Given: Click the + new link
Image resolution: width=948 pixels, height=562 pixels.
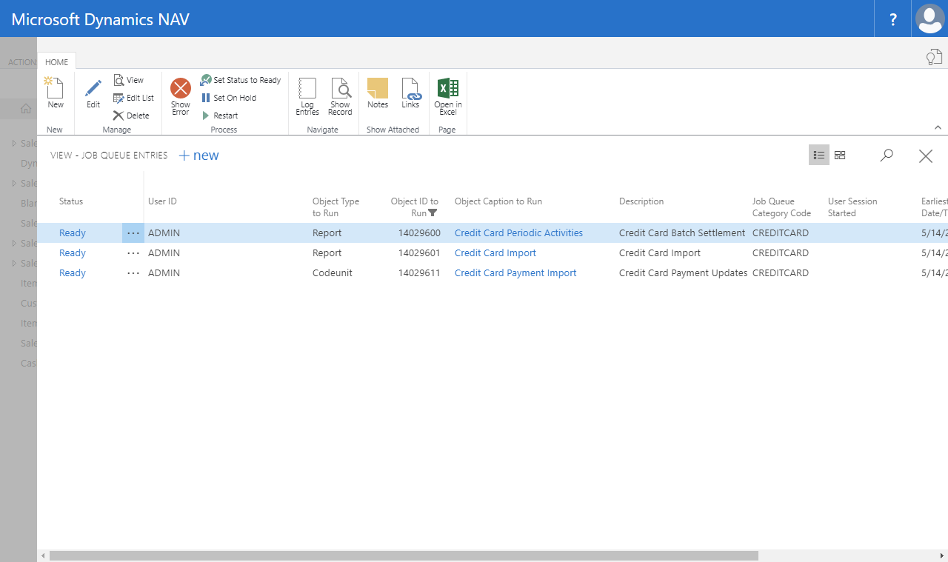Looking at the screenshot, I should (199, 155).
